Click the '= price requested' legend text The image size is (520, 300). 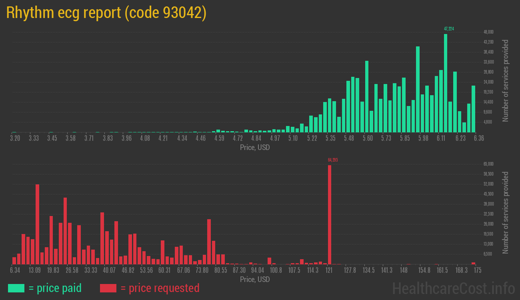(x=160, y=288)
